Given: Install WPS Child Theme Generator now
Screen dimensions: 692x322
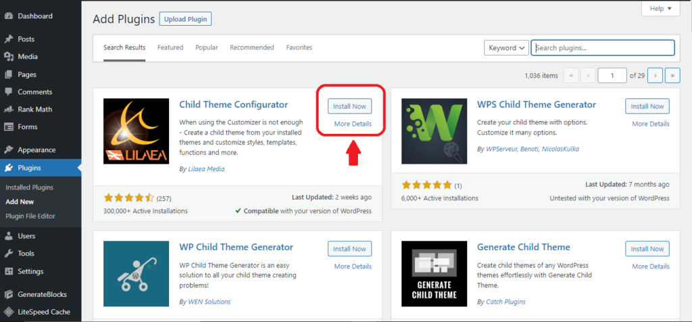Looking at the screenshot, I should pyautogui.click(x=647, y=106).
